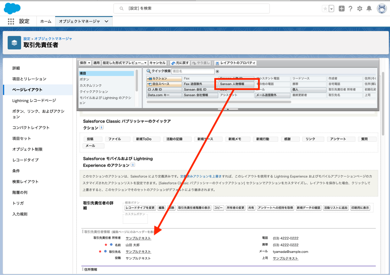
Task: Clear the quick search with the x icon
Action: coord(217,71)
